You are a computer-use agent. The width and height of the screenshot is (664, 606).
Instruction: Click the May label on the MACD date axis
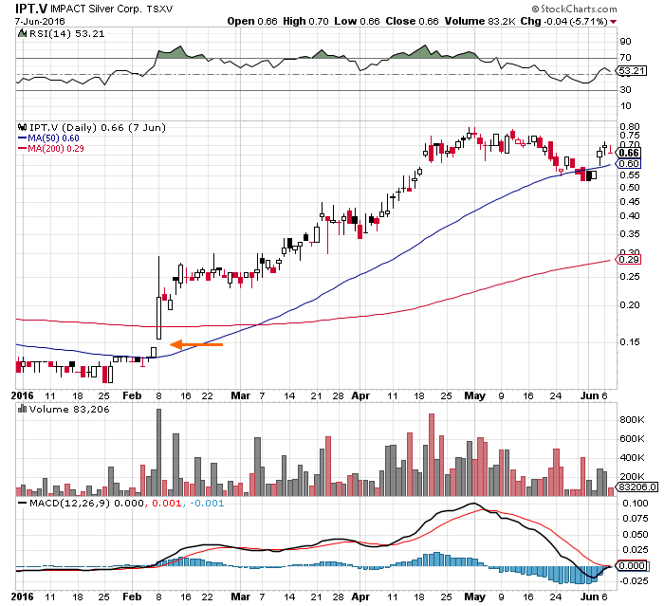474,597
